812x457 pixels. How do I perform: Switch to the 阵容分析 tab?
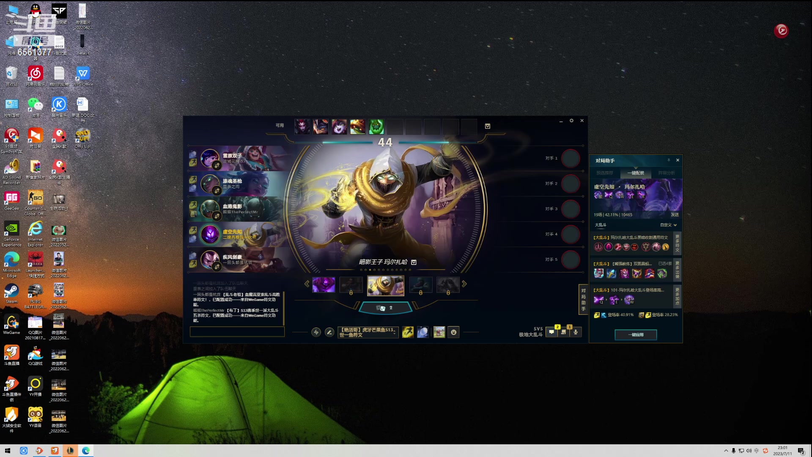click(666, 173)
